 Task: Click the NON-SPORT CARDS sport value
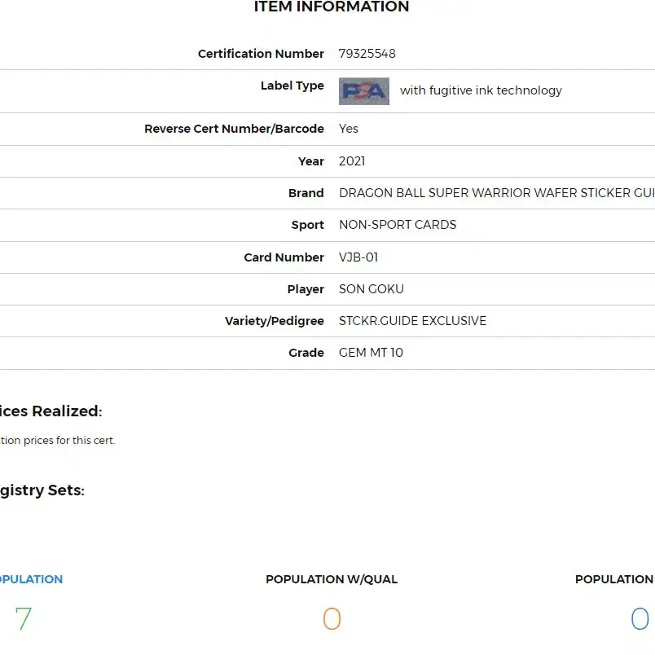coord(398,224)
